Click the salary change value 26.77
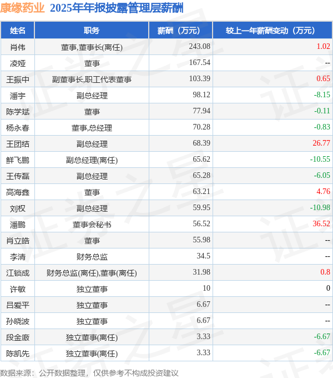This screenshot has width=333, height=378. [321, 143]
